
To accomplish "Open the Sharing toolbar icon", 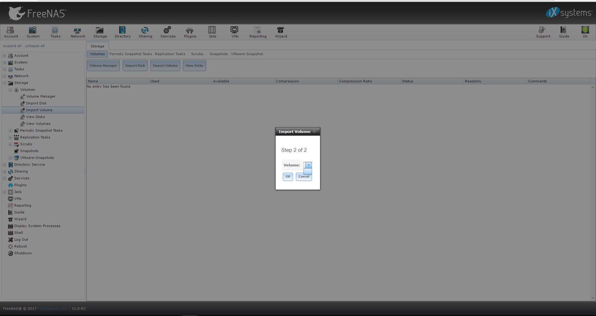I will [145, 32].
